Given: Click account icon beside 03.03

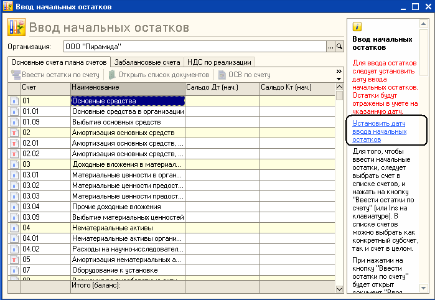Looking at the screenshot, I should 14,196.
